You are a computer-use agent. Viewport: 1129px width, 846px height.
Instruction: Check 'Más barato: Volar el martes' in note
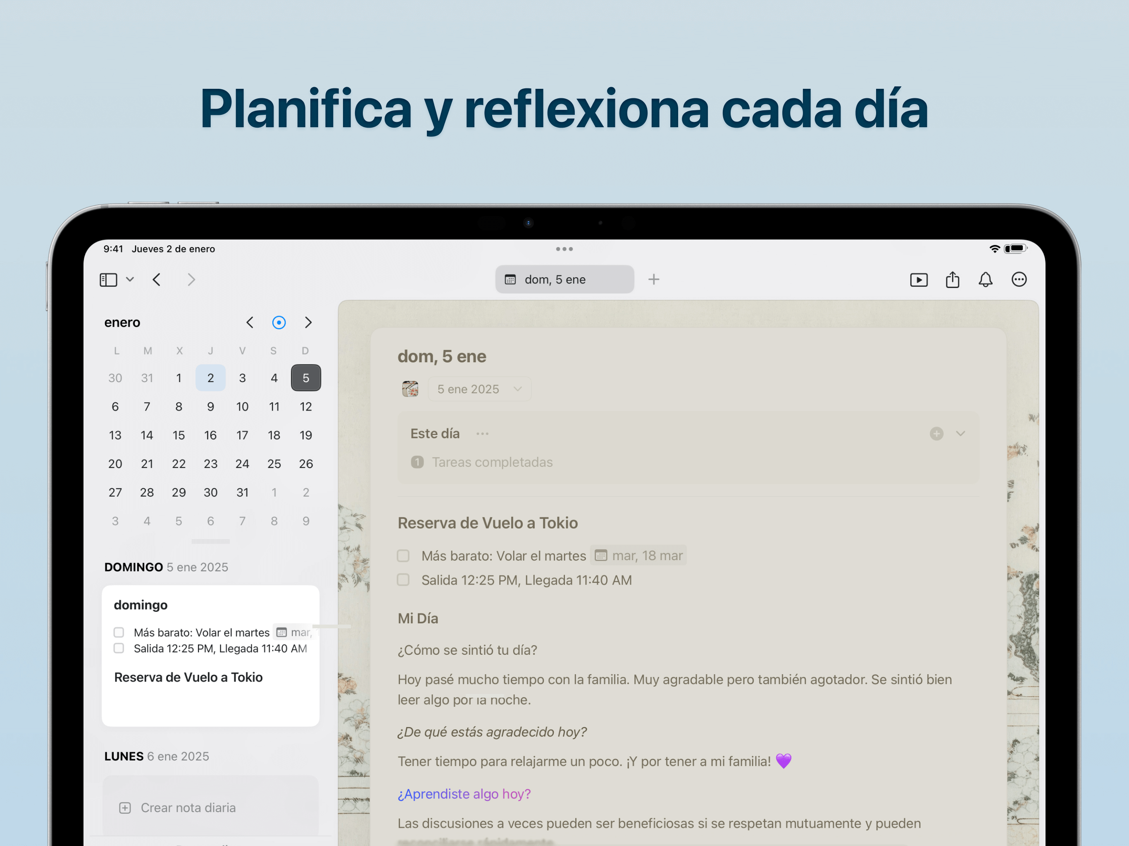coord(403,556)
